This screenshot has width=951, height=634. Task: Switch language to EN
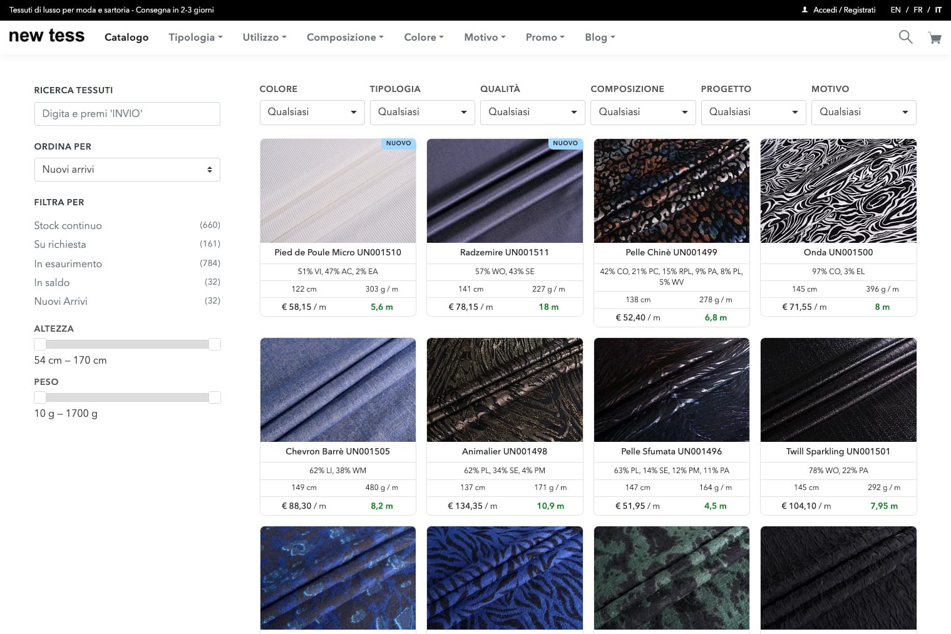click(x=895, y=10)
